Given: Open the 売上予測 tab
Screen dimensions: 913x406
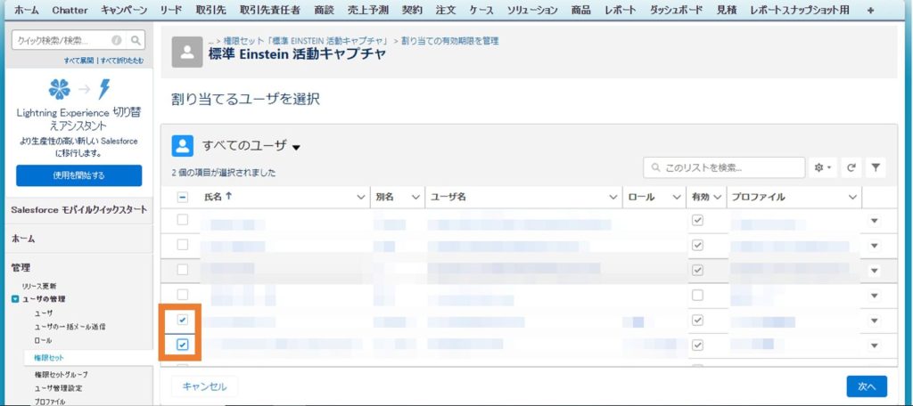Looking at the screenshot, I should (367, 10).
